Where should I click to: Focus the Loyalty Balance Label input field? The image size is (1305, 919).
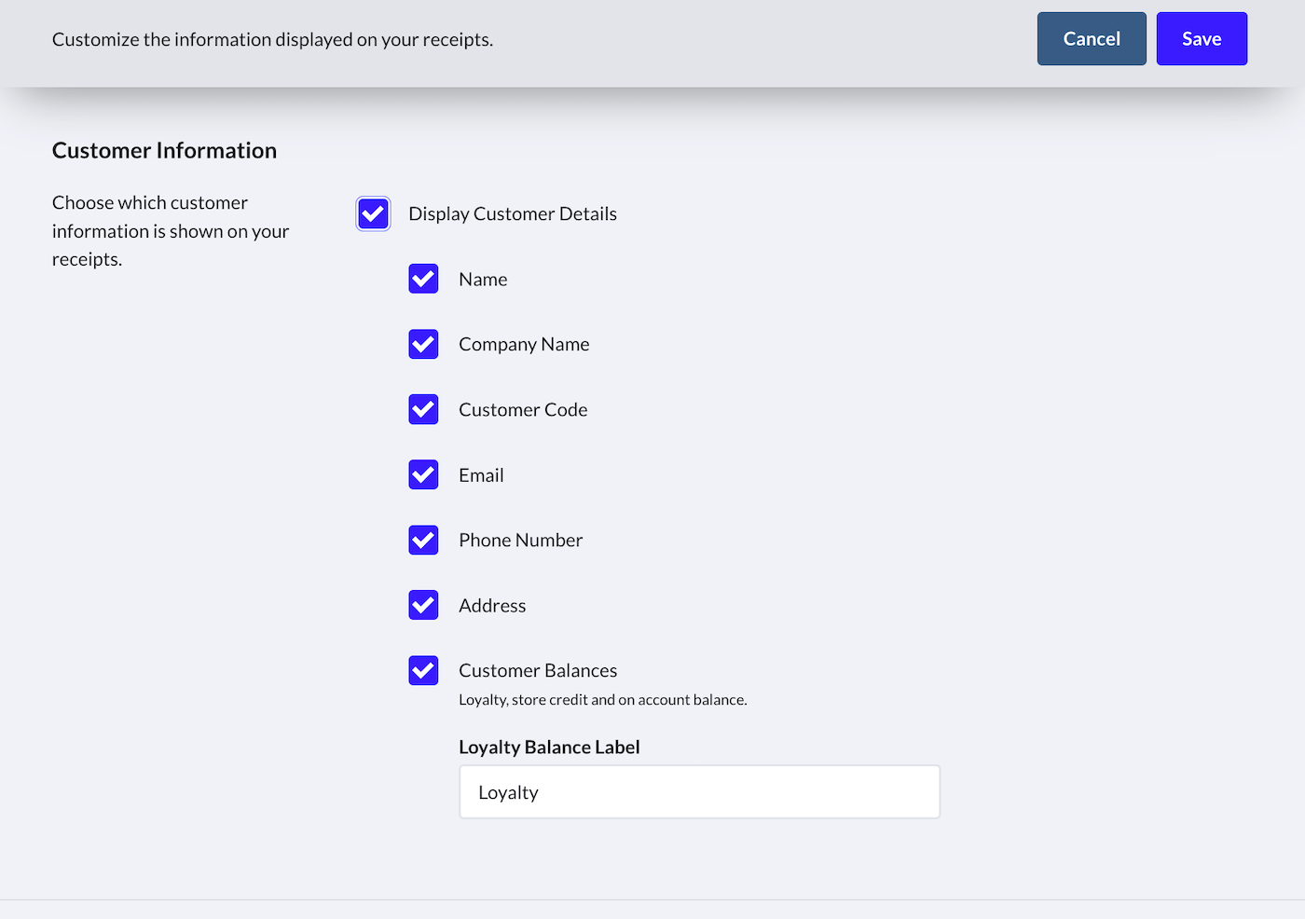click(699, 792)
